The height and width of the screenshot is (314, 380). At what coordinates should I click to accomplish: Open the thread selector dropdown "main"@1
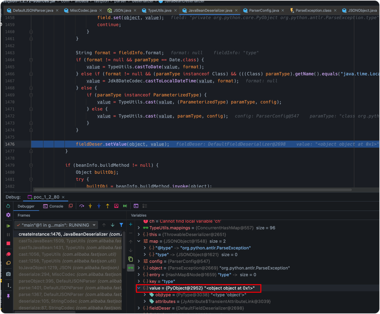click(56, 225)
